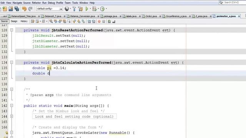Click Shift Line Left icon
This screenshot has width=246, height=138.
coord(89,21)
